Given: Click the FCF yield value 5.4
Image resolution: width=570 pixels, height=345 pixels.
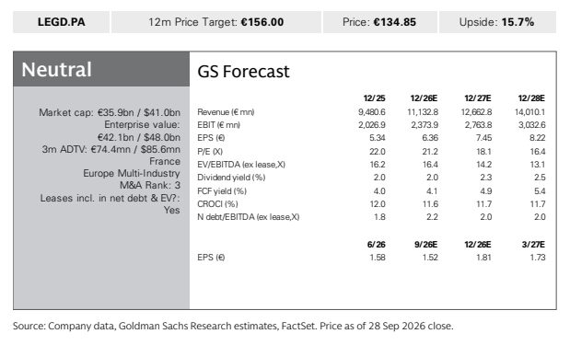Looking at the screenshot, I should (540, 191).
